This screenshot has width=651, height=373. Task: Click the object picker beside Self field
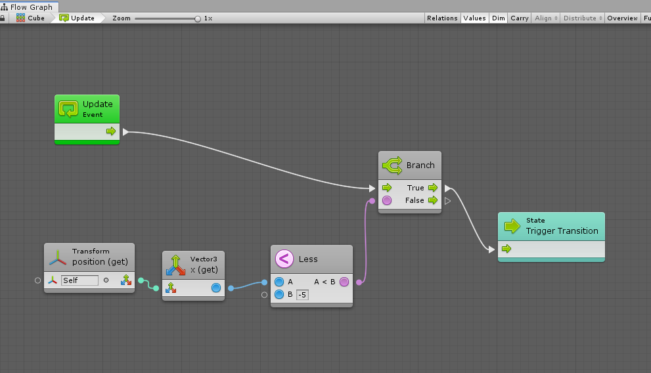tap(106, 280)
